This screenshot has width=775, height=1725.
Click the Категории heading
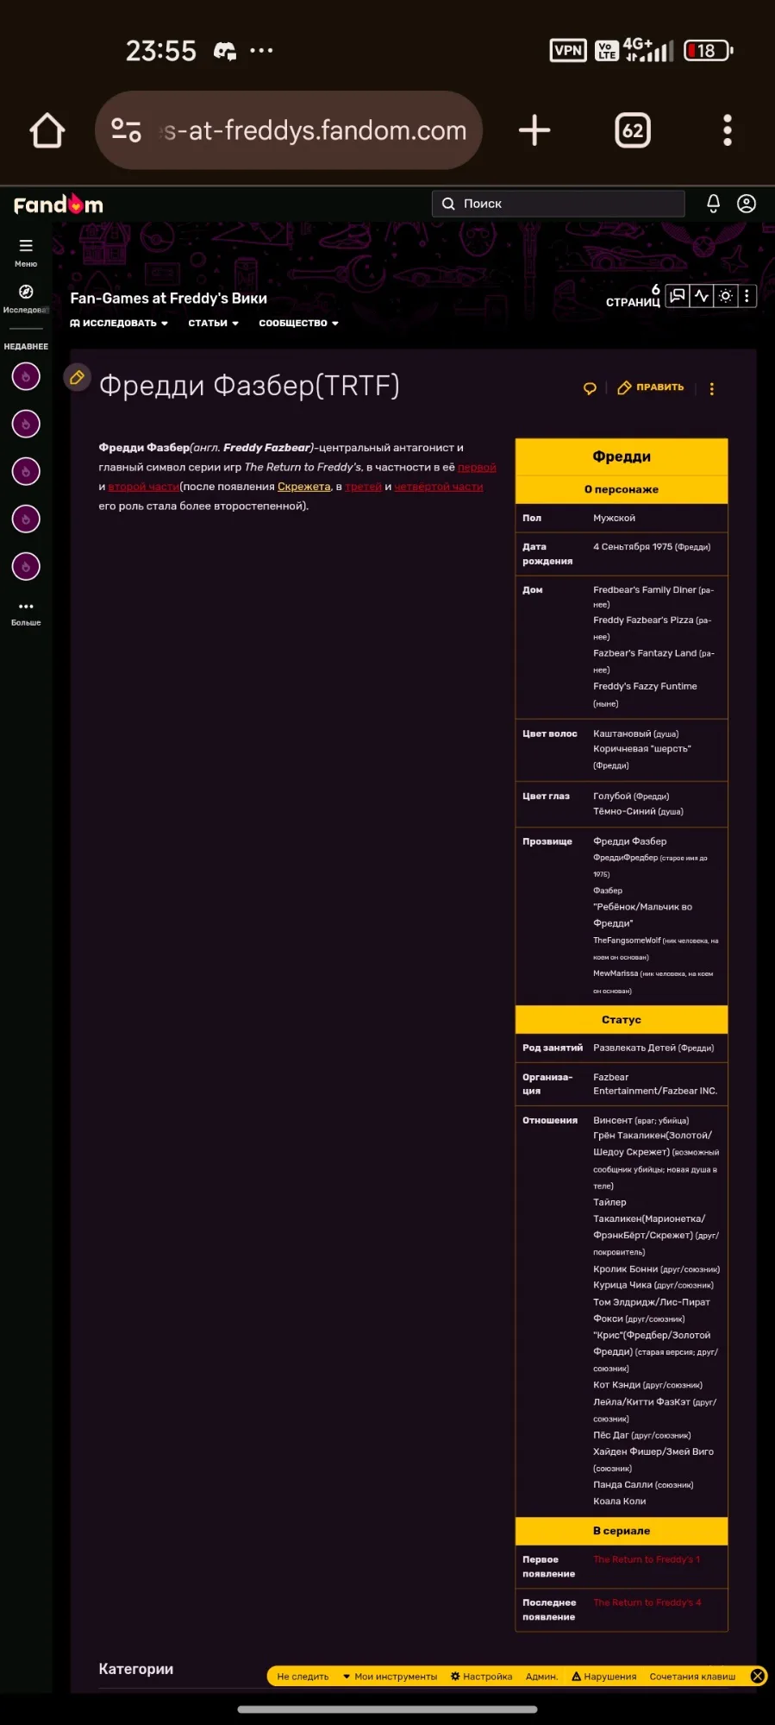click(135, 1669)
